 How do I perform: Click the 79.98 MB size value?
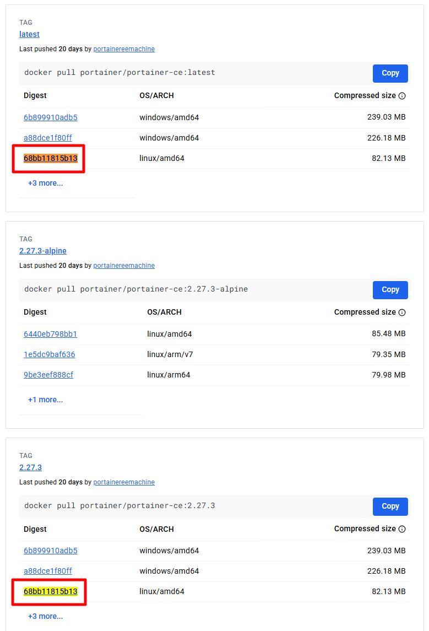pos(389,375)
